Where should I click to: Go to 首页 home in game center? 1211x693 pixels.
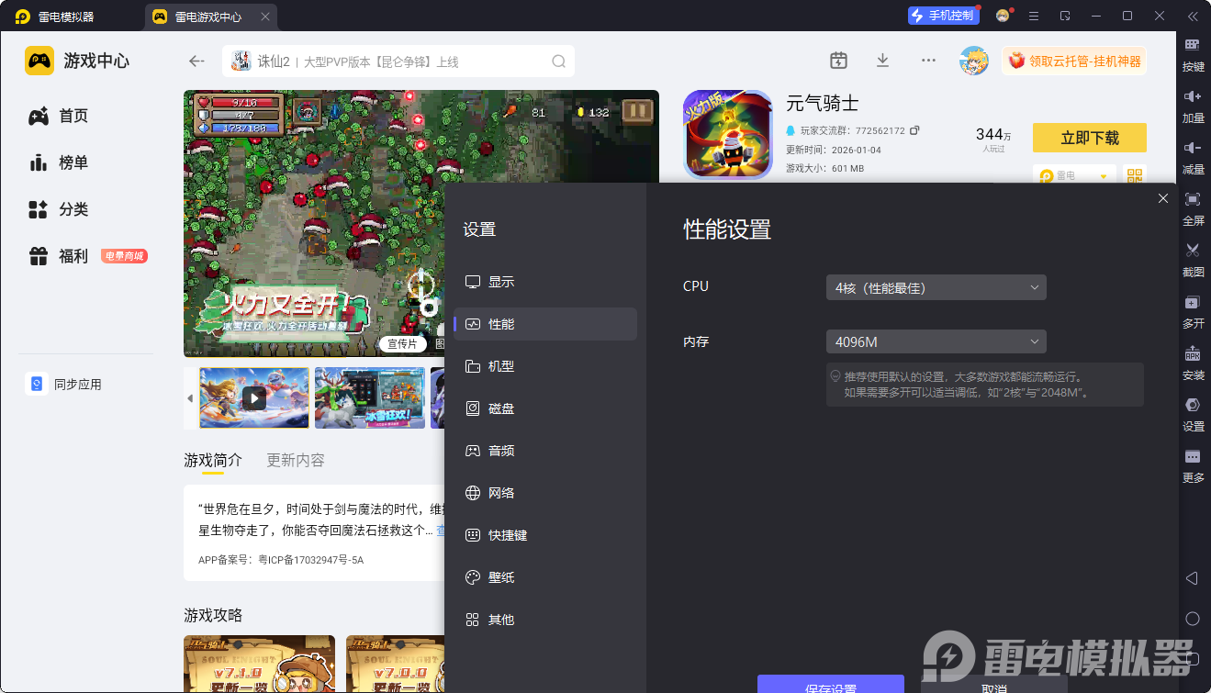(59, 116)
